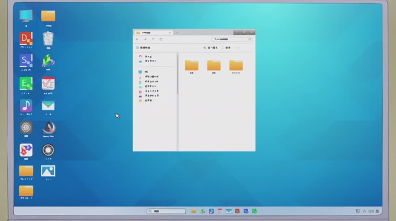Click the sort button in explorer command bar

pyautogui.click(x=211, y=48)
